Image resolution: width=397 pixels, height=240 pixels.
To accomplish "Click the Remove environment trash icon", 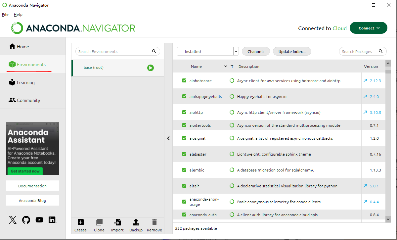I will pyautogui.click(x=154, y=222).
